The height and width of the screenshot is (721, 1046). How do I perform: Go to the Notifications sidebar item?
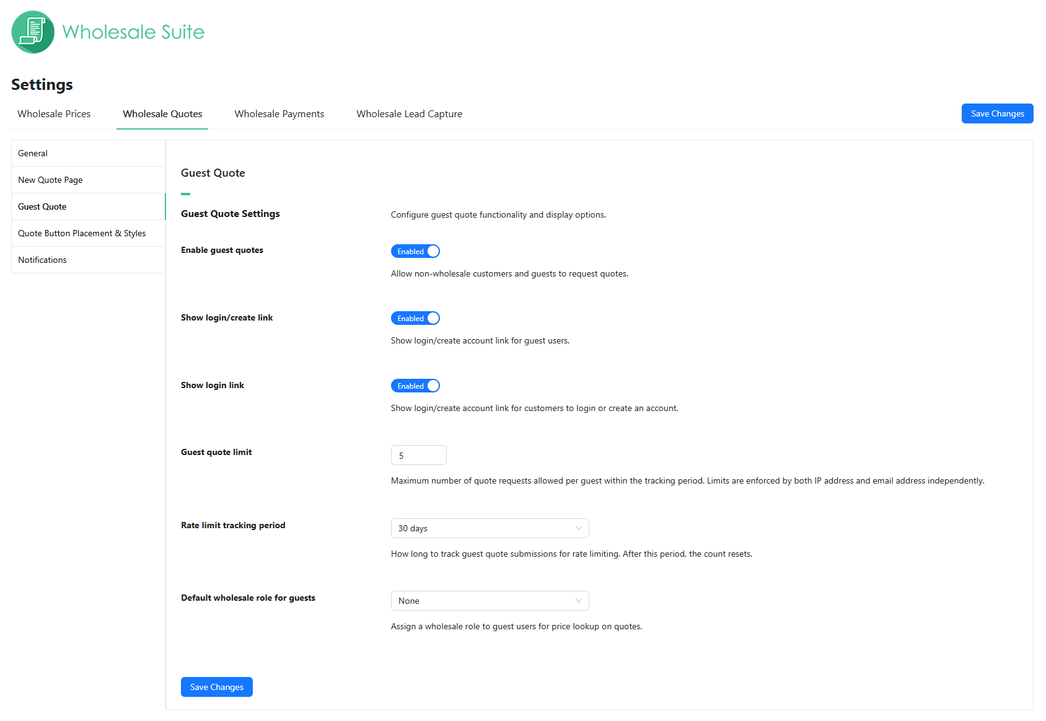point(42,260)
